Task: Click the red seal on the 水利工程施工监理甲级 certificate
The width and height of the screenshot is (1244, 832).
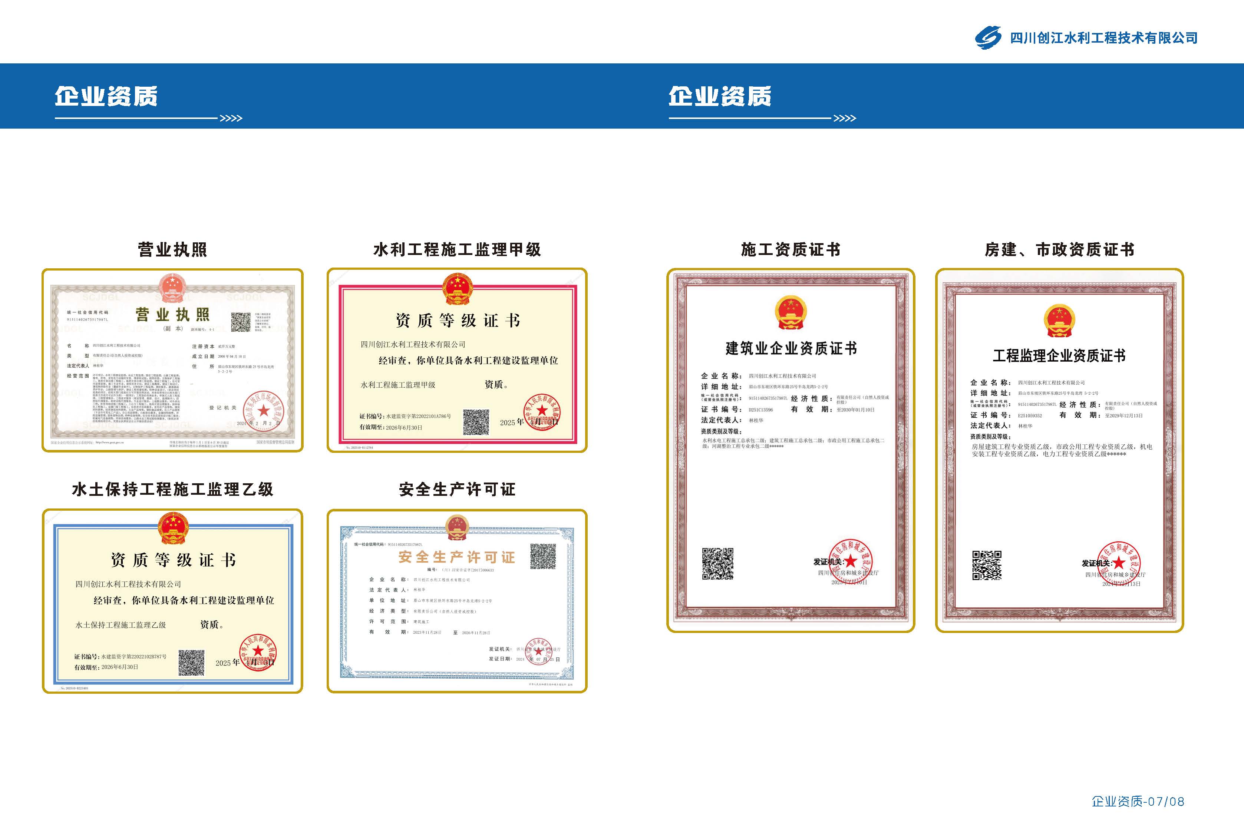Action: pyautogui.click(x=542, y=412)
